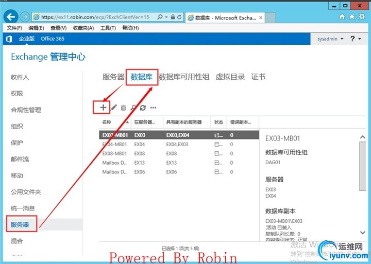Switch to the 虚拟目录 tab
This screenshot has width=371, height=264.
[230, 77]
